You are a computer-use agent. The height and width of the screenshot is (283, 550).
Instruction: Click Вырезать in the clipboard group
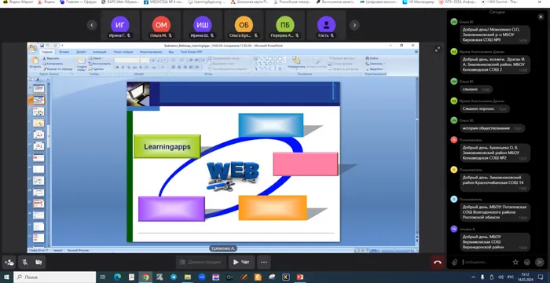51,58
